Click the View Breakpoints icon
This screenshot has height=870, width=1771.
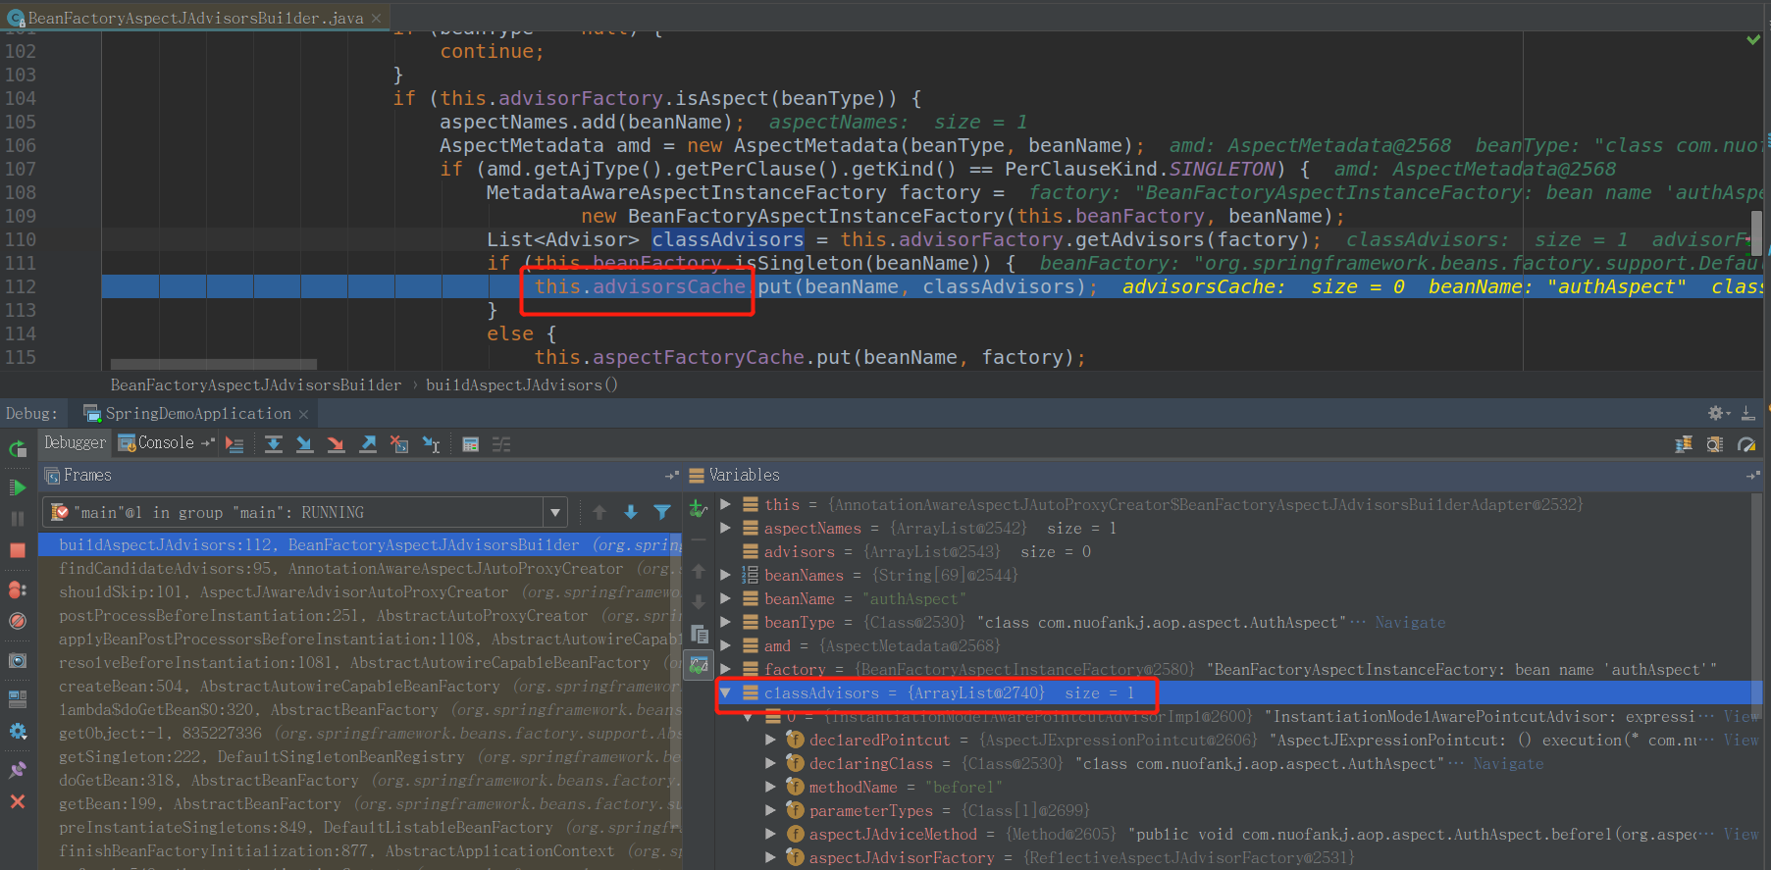(x=18, y=589)
